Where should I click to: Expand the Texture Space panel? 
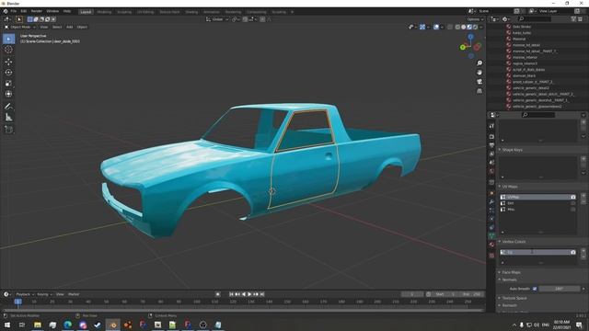click(x=514, y=298)
